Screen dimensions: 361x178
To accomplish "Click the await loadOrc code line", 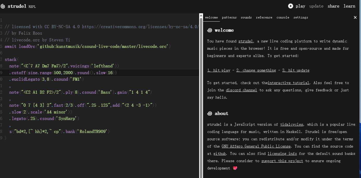I will (x=88, y=46).
